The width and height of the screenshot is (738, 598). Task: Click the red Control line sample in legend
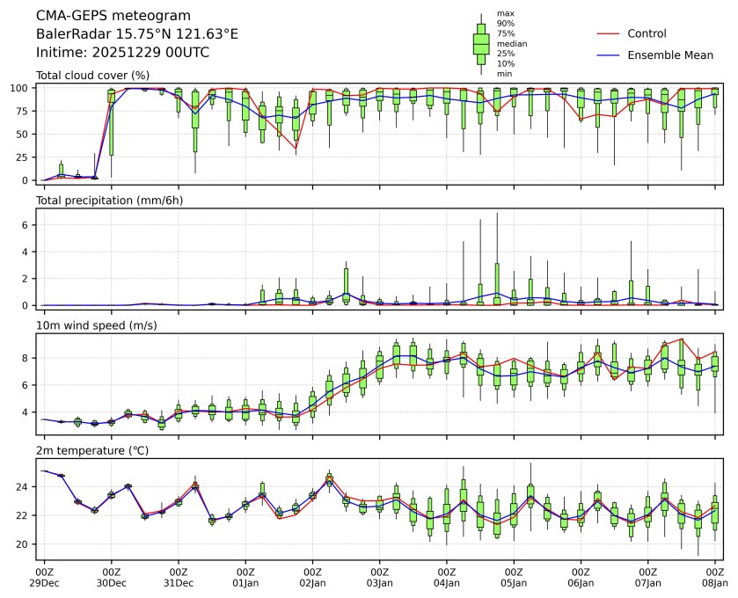(x=610, y=33)
